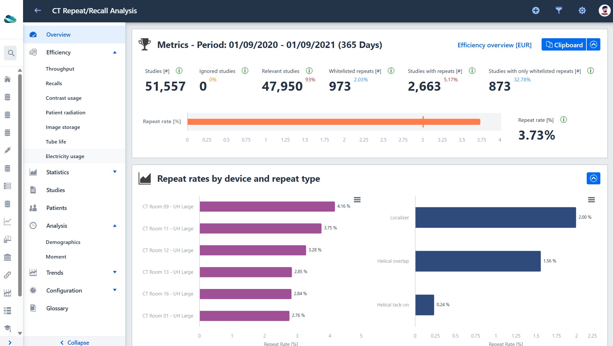This screenshot has height=346, width=613.
Task: Collapse Repeat rates by device panel
Action: (594, 178)
